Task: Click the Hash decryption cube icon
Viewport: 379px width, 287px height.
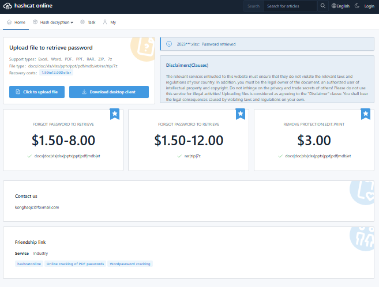Action: click(x=35, y=22)
